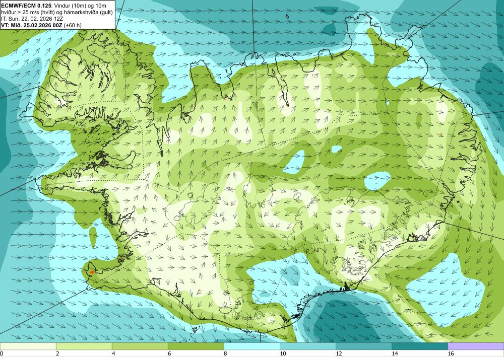Image resolution: width=504 pixels, height=357 pixels.
Task: Click the 2–4 m/s light green swatch
Action: (84, 346)
